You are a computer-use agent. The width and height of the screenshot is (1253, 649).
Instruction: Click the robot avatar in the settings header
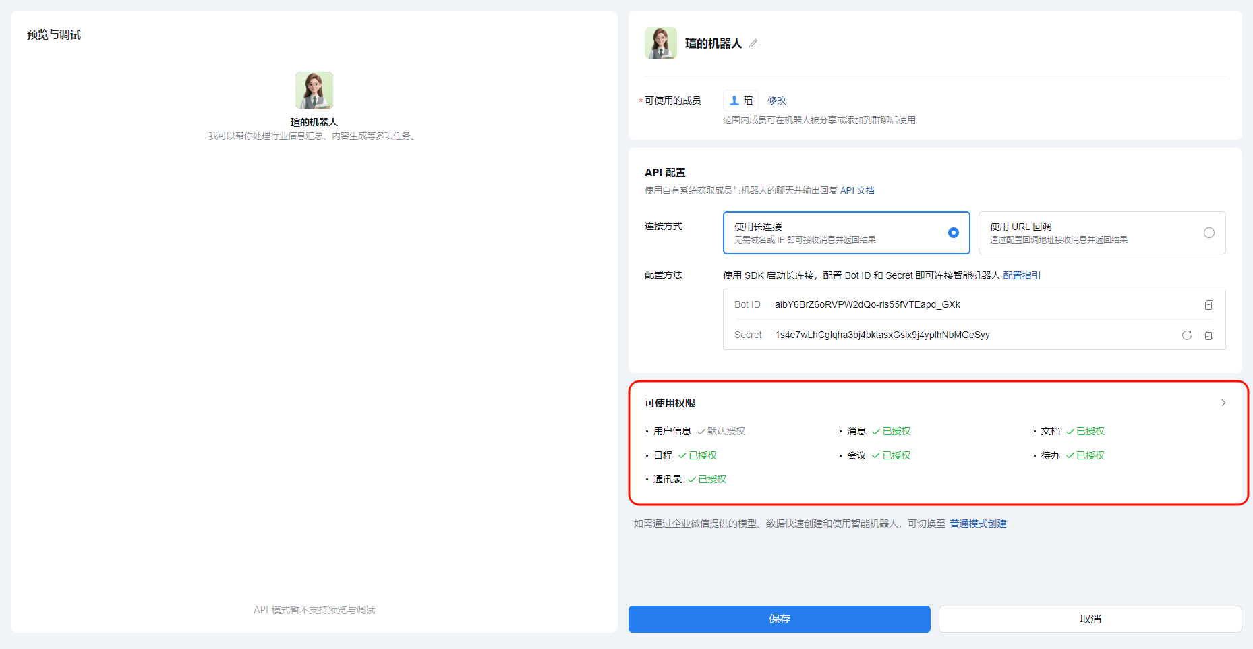[x=661, y=43]
